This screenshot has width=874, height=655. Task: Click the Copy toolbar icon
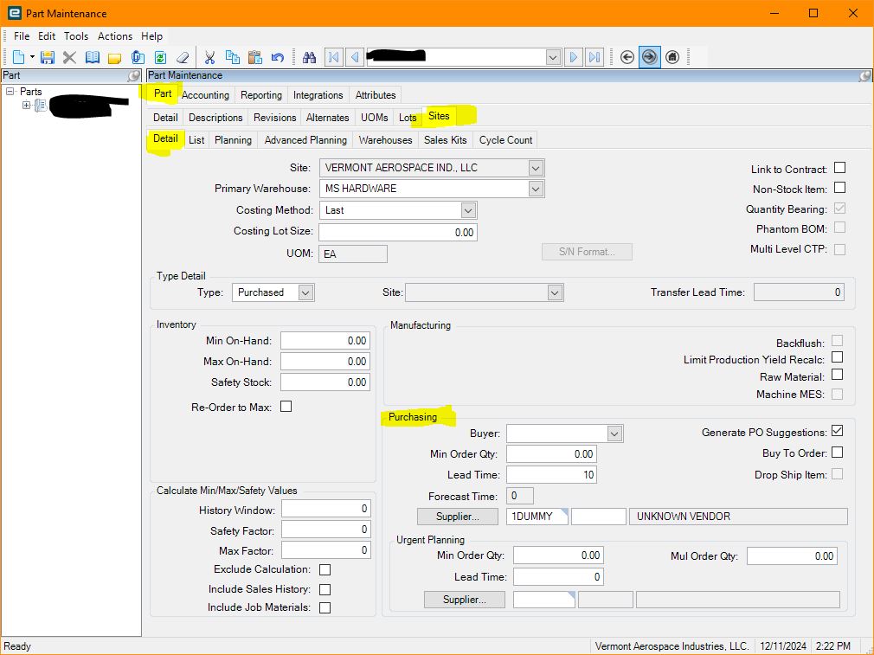click(233, 57)
